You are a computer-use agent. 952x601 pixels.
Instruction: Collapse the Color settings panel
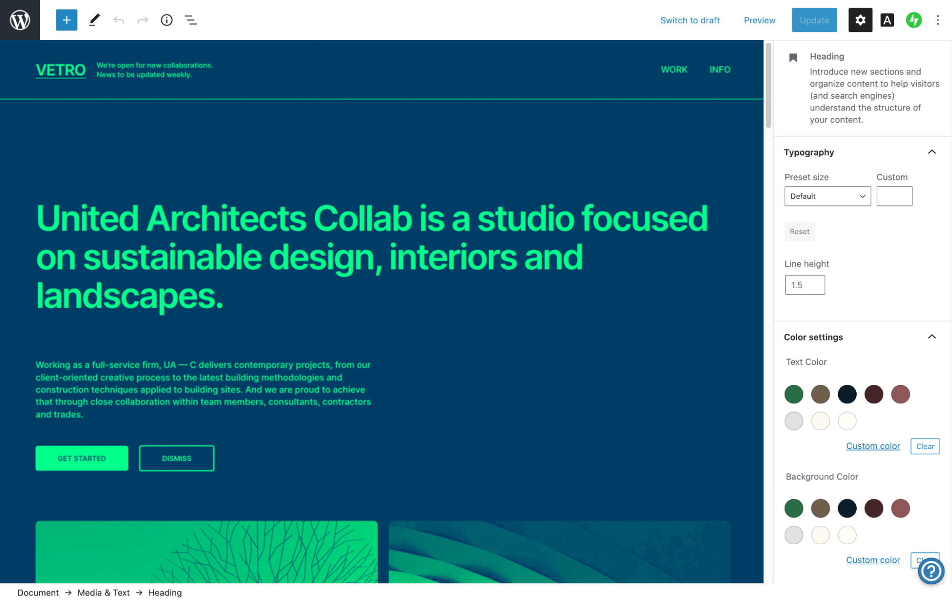pyautogui.click(x=932, y=337)
